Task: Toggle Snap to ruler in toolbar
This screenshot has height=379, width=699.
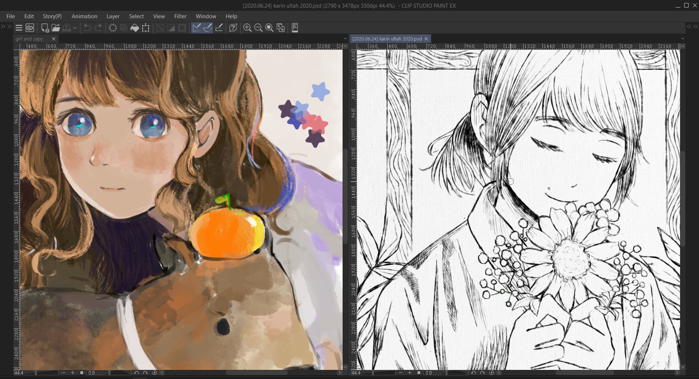Action: click(196, 28)
